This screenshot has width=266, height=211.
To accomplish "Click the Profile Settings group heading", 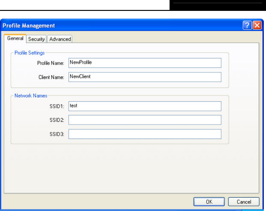I will (x=30, y=53).
